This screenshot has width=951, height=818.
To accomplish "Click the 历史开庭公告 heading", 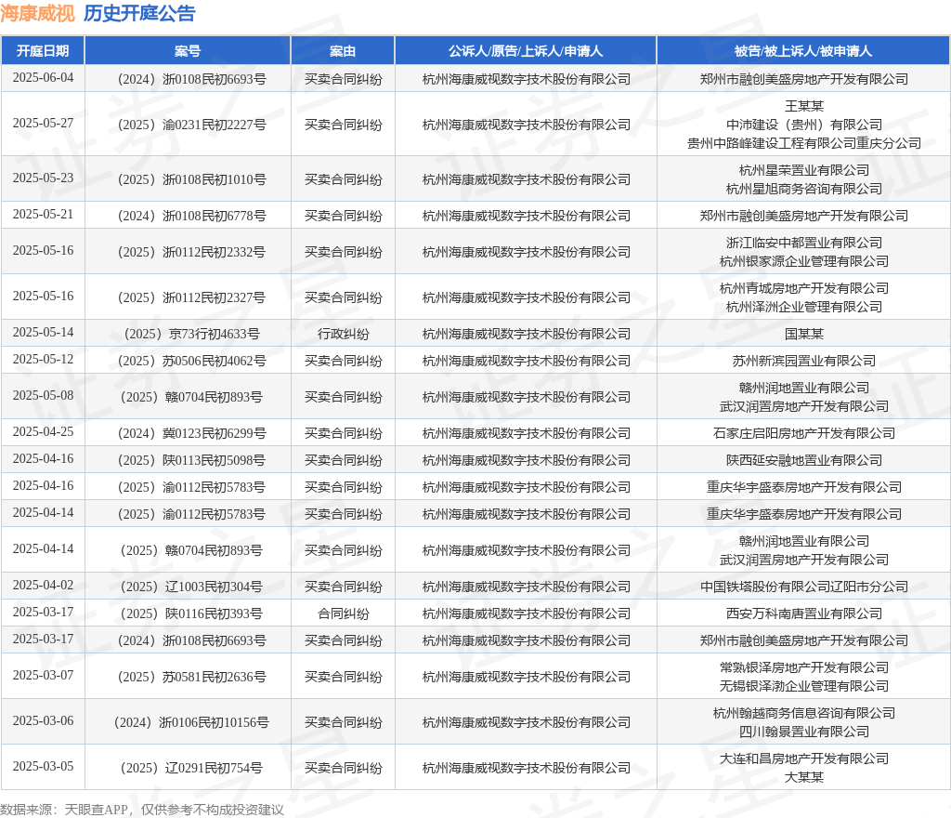I will coord(139,13).
